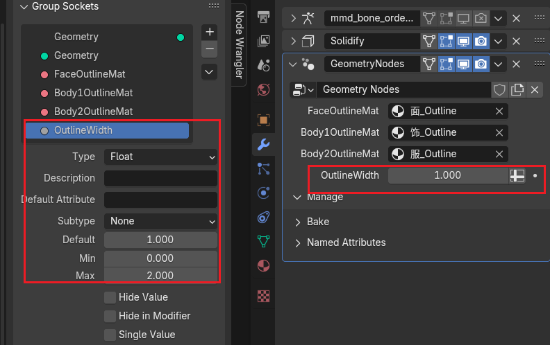Open the Object Constraints properties tab
The height and width of the screenshot is (345, 550).
[263, 217]
